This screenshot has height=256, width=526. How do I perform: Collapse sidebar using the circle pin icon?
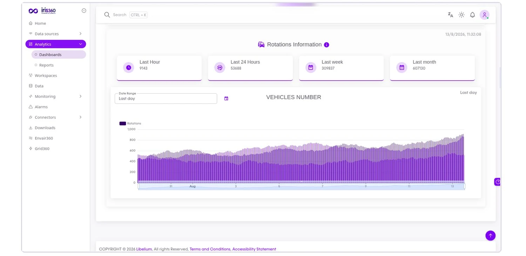click(x=84, y=11)
